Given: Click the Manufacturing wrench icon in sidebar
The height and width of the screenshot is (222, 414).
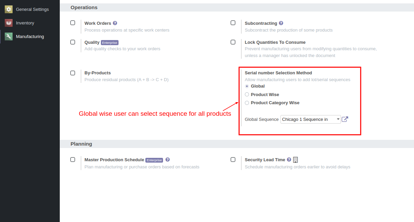Looking at the screenshot, I should [x=8, y=36].
